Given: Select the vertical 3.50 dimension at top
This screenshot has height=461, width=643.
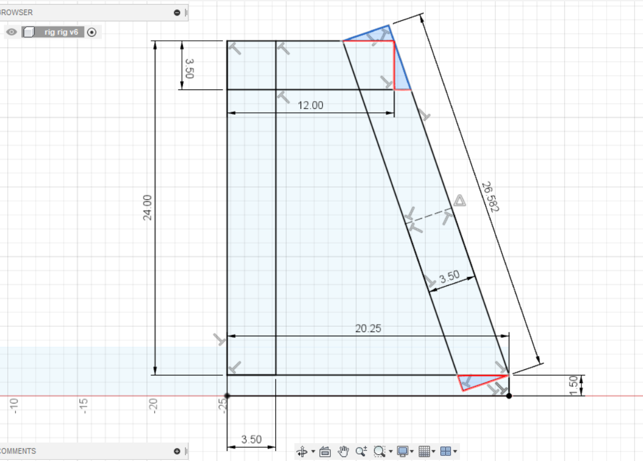Looking at the screenshot, I should [189, 68].
